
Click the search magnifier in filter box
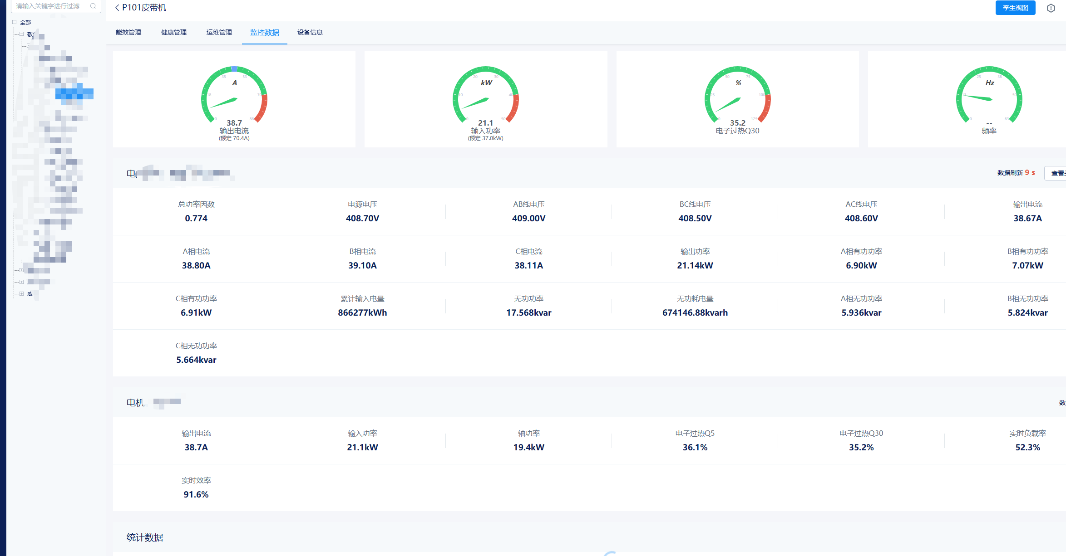coord(93,6)
